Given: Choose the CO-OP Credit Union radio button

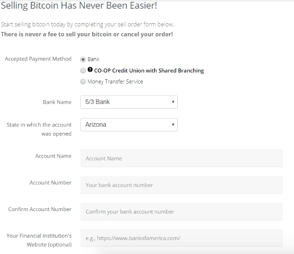Looking at the screenshot, I should pyautogui.click(x=83, y=70).
